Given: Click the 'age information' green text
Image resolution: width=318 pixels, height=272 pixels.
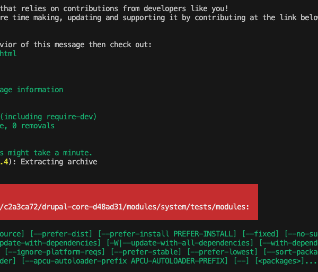Looking at the screenshot, I should click(x=31, y=90).
